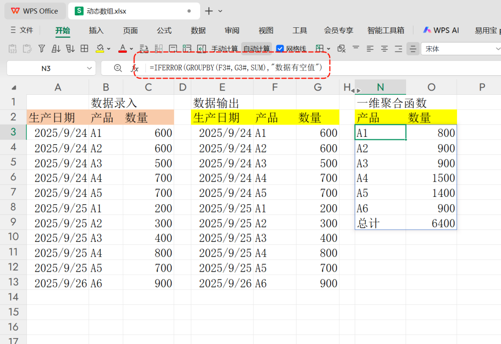Screen dimensions: 501x344
Task: Open the 开始 home tab
Action: (x=63, y=30)
